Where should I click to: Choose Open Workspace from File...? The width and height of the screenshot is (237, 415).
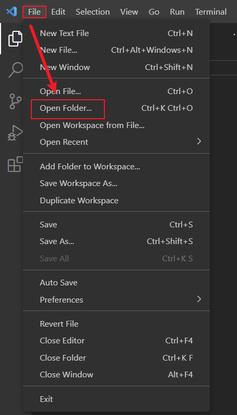tap(116, 125)
